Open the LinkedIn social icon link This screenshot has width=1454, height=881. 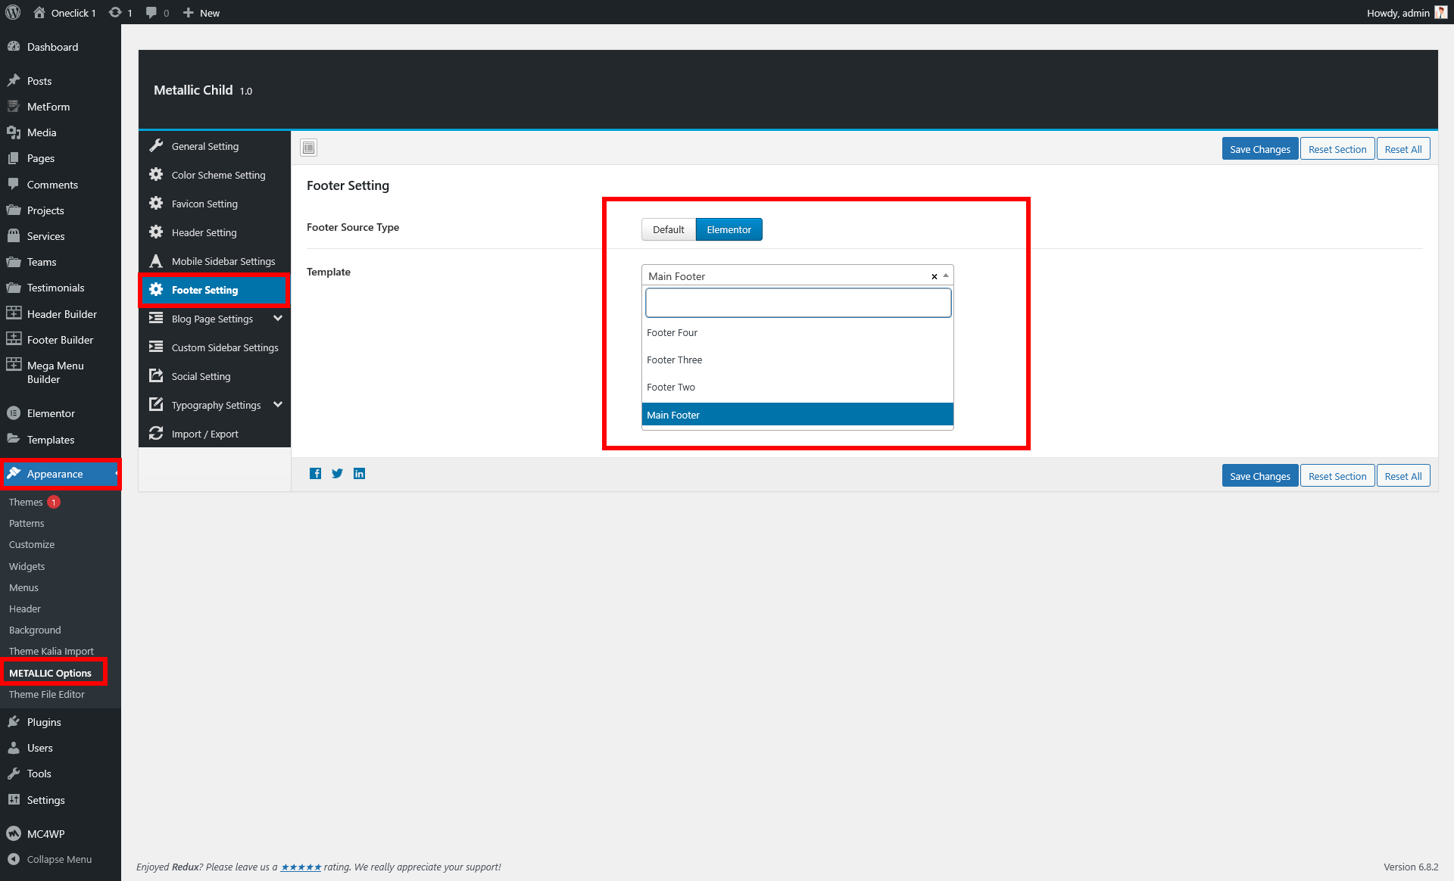(x=359, y=474)
